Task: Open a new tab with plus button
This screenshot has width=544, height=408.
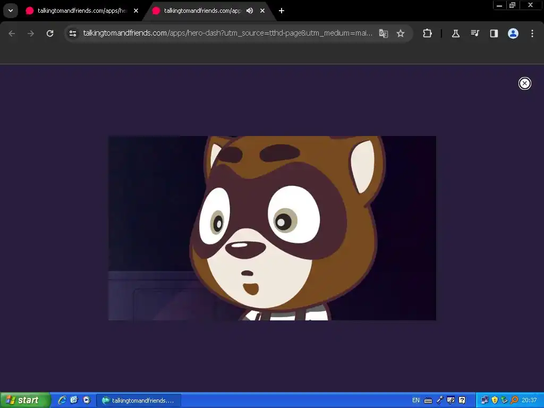Action: coord(282,11)
